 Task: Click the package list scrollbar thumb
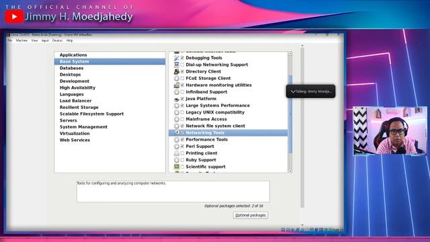point(290,114)
